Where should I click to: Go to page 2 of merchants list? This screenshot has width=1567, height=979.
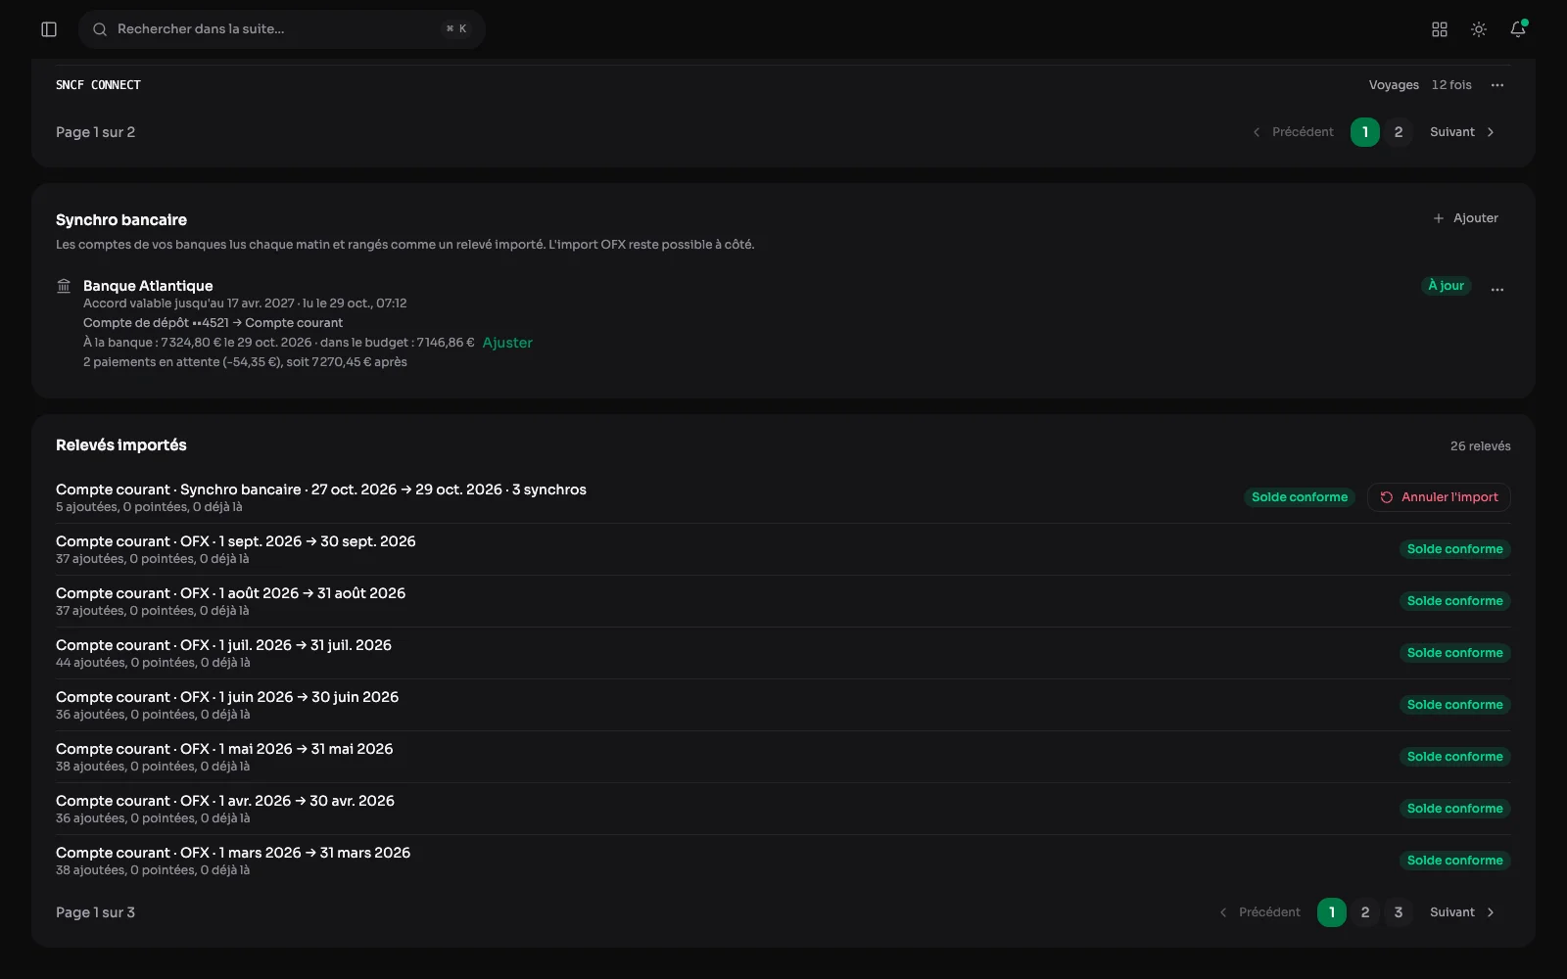pyautogui.click(x=1399, y=132)
